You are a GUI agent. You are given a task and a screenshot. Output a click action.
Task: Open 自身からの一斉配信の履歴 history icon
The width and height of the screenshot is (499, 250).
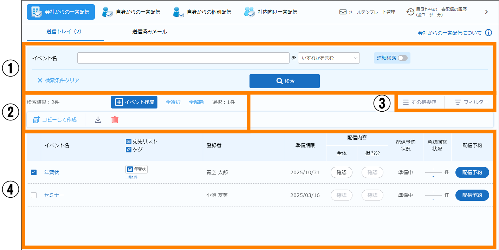click(x=410, y=12)
